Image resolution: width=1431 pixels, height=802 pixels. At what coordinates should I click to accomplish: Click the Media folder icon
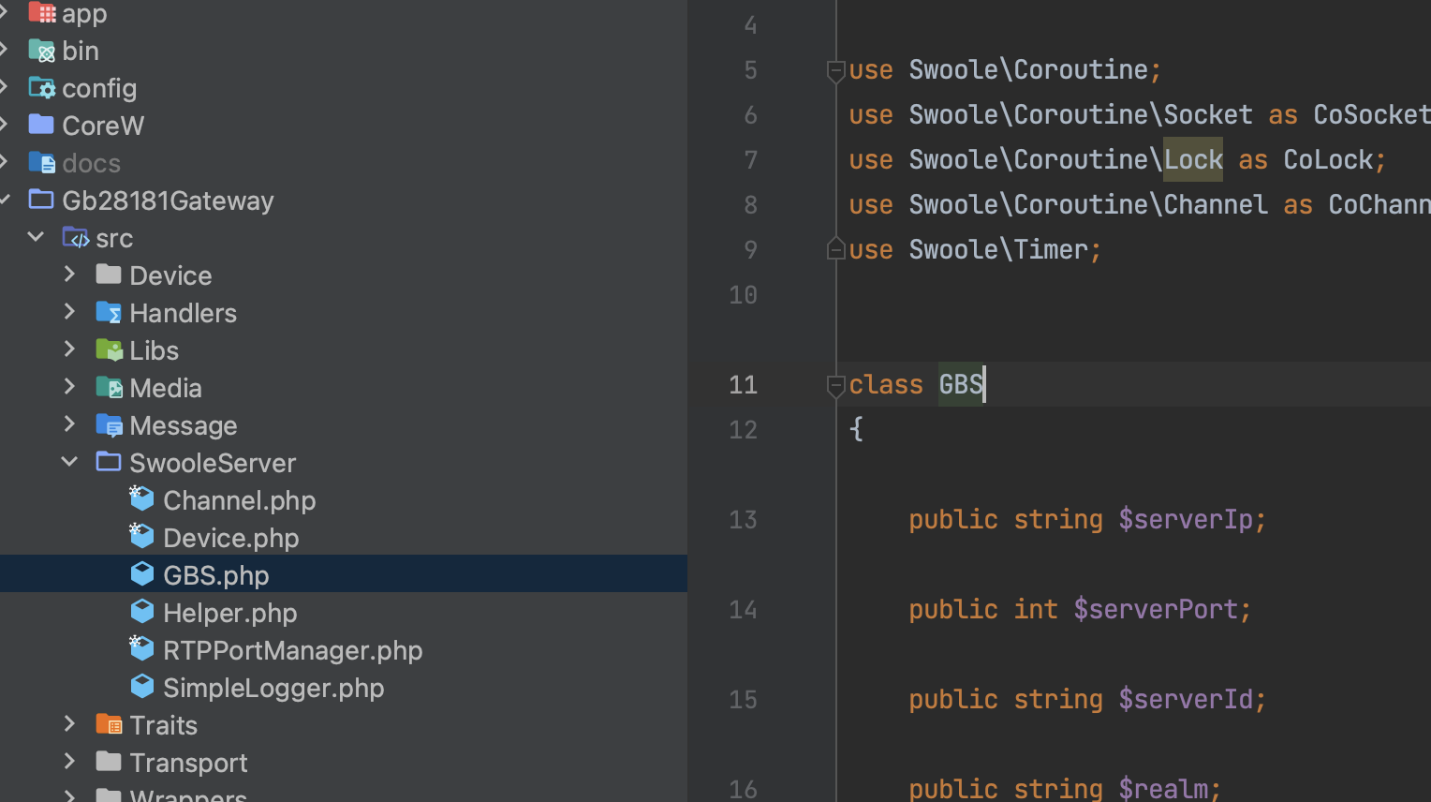tap(109, 387)
